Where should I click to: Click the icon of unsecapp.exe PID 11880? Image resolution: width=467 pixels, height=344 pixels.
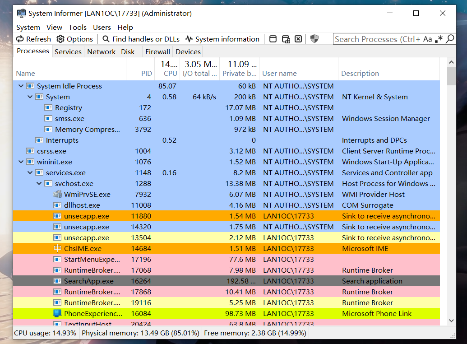[x=57, y=216]
